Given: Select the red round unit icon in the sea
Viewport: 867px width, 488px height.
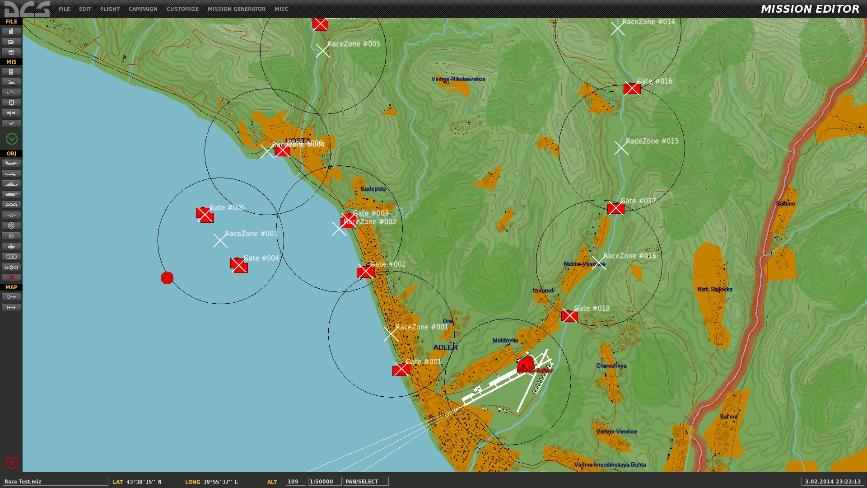Looking at the screenshot, I should (167, 277).
